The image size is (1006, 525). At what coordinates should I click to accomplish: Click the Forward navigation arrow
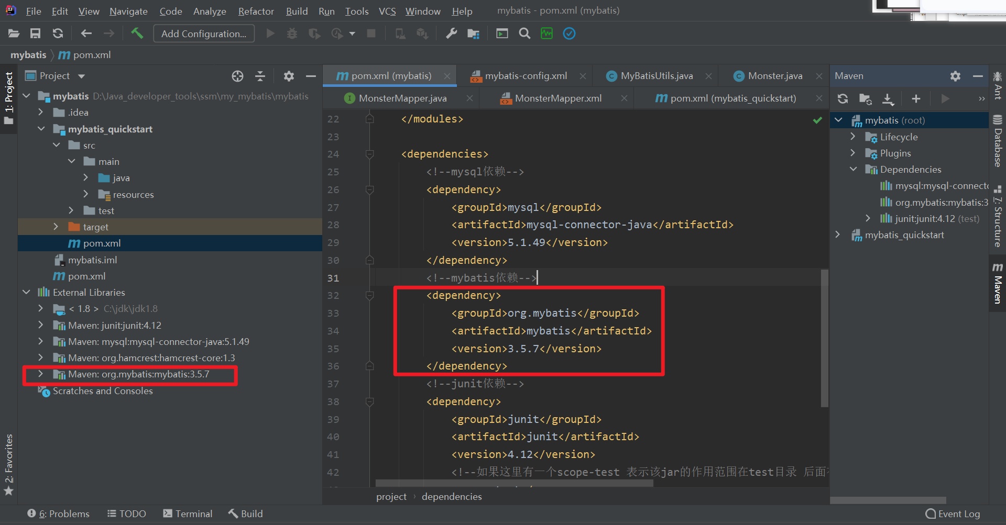pyautogui.click(x=108, y=33)
